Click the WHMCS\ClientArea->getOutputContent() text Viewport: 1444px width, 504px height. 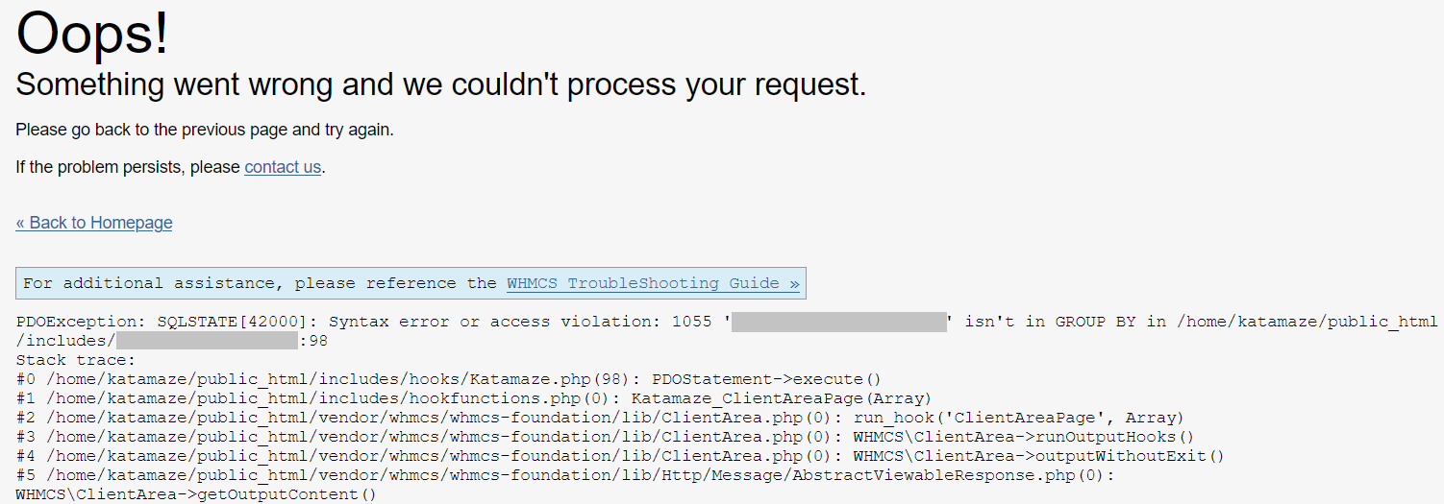coord(196,494)
